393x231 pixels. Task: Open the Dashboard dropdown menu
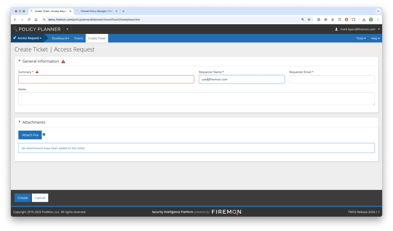click(x=60, y=38)
